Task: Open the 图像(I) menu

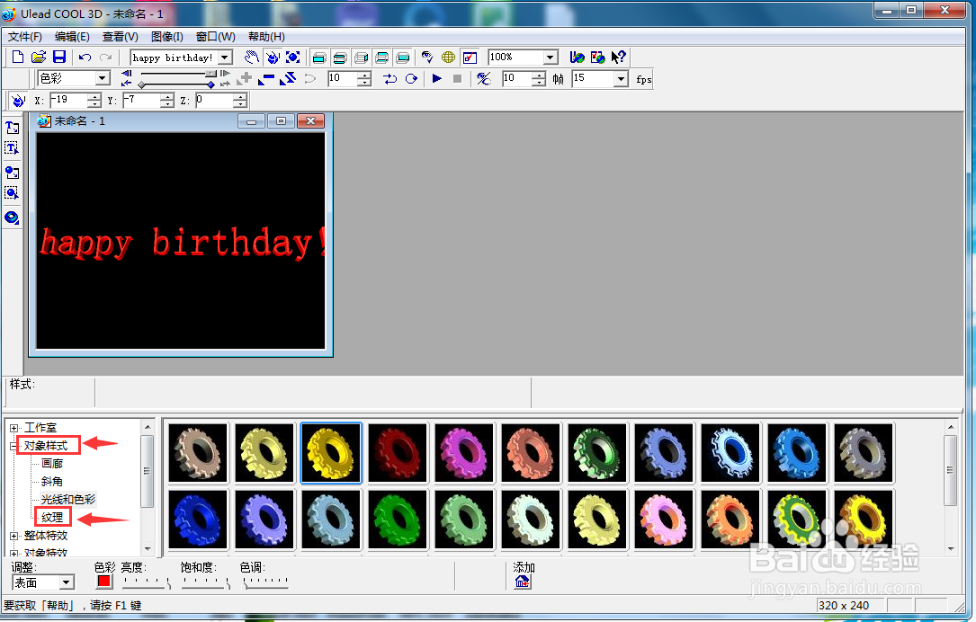Action: (166, 37)
